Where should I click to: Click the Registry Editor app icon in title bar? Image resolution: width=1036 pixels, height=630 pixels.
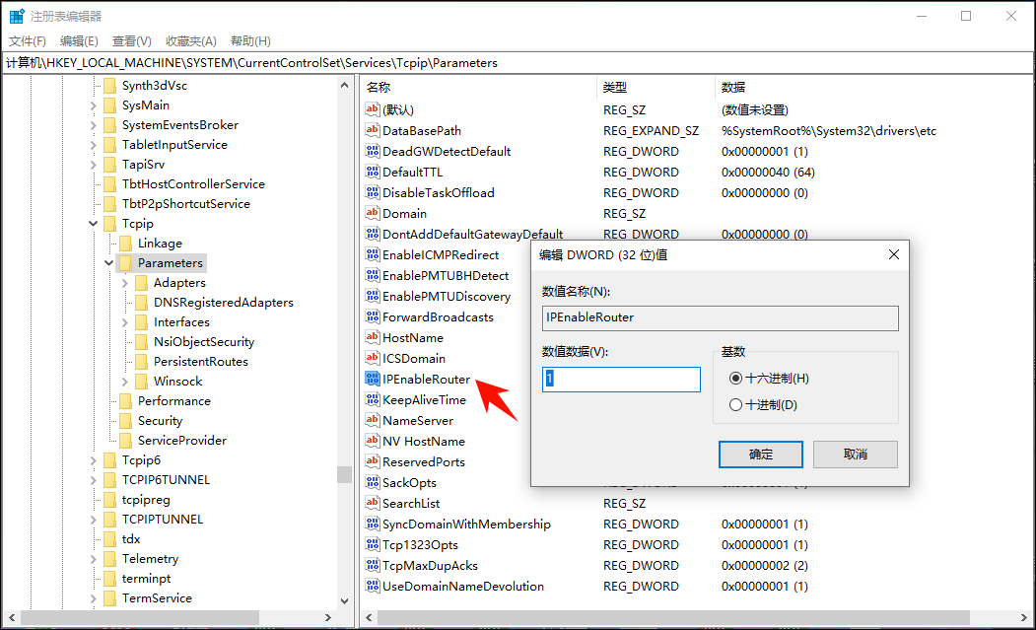(x=17, y=16)
